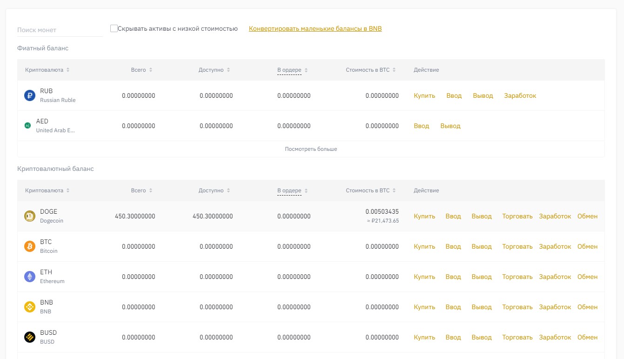Sort fiat table by Всего column arrows

(151, 70)
